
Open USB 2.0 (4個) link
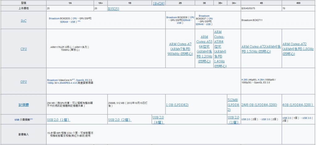tap(158, 120)
